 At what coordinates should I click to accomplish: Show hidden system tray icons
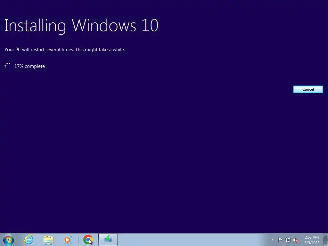pos(272,240)
